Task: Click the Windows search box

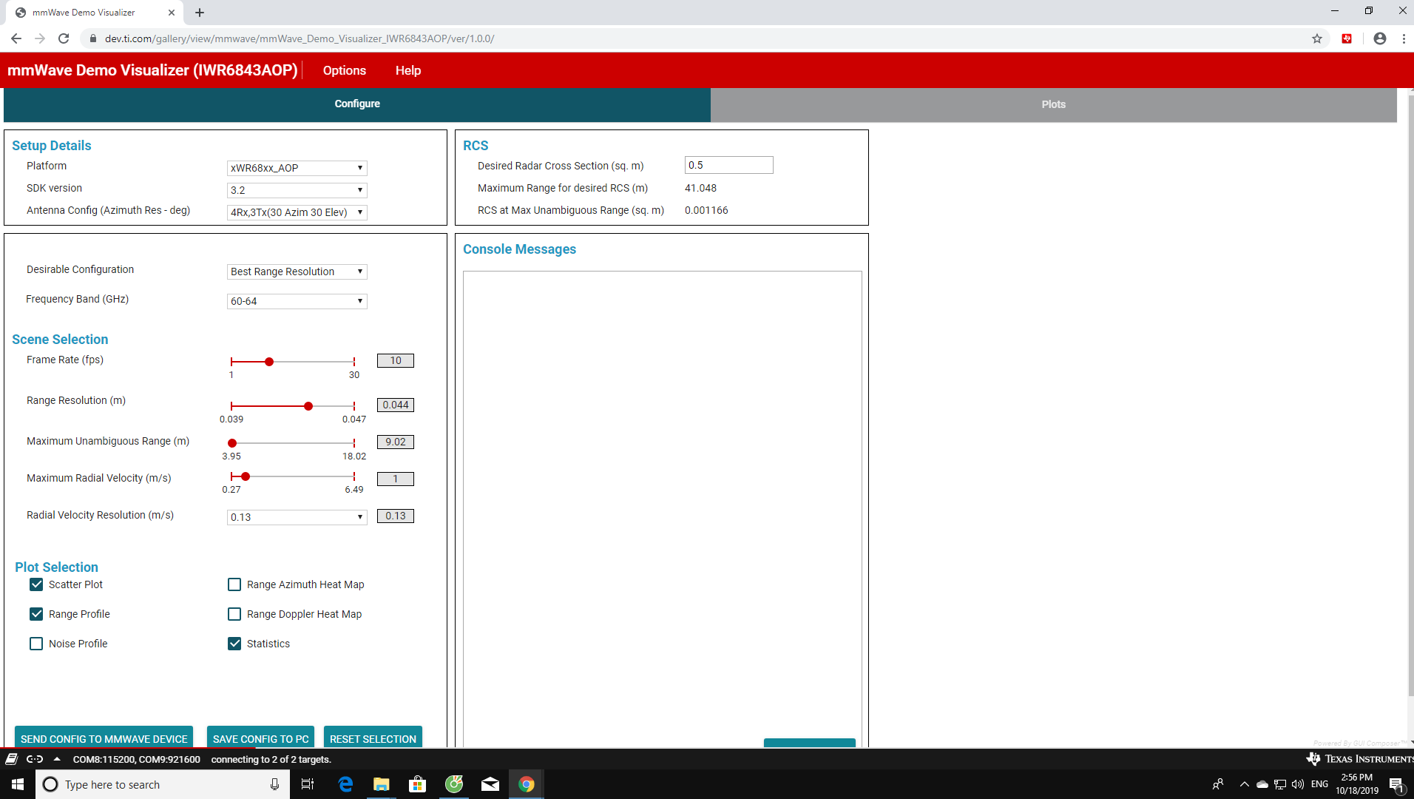Action: click(163, 784)
